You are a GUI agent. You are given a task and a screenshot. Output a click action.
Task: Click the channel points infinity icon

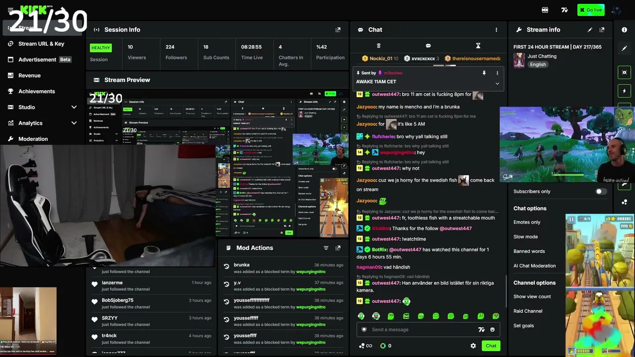click(x=365, y=346)
